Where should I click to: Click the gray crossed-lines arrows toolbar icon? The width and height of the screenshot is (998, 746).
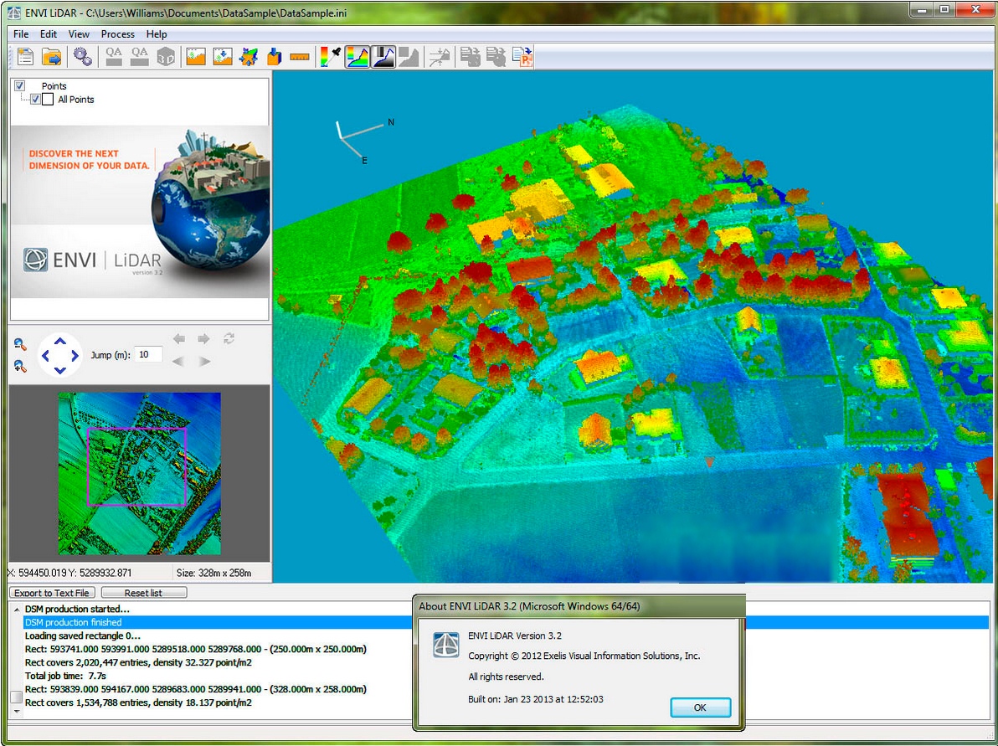(x=440, y=57)
